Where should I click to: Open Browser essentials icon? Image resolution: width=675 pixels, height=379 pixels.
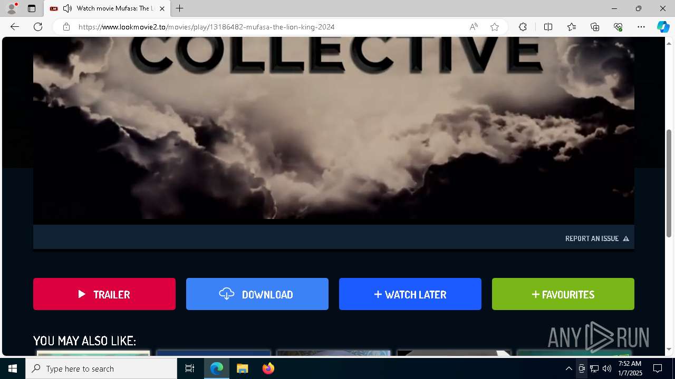618,27
